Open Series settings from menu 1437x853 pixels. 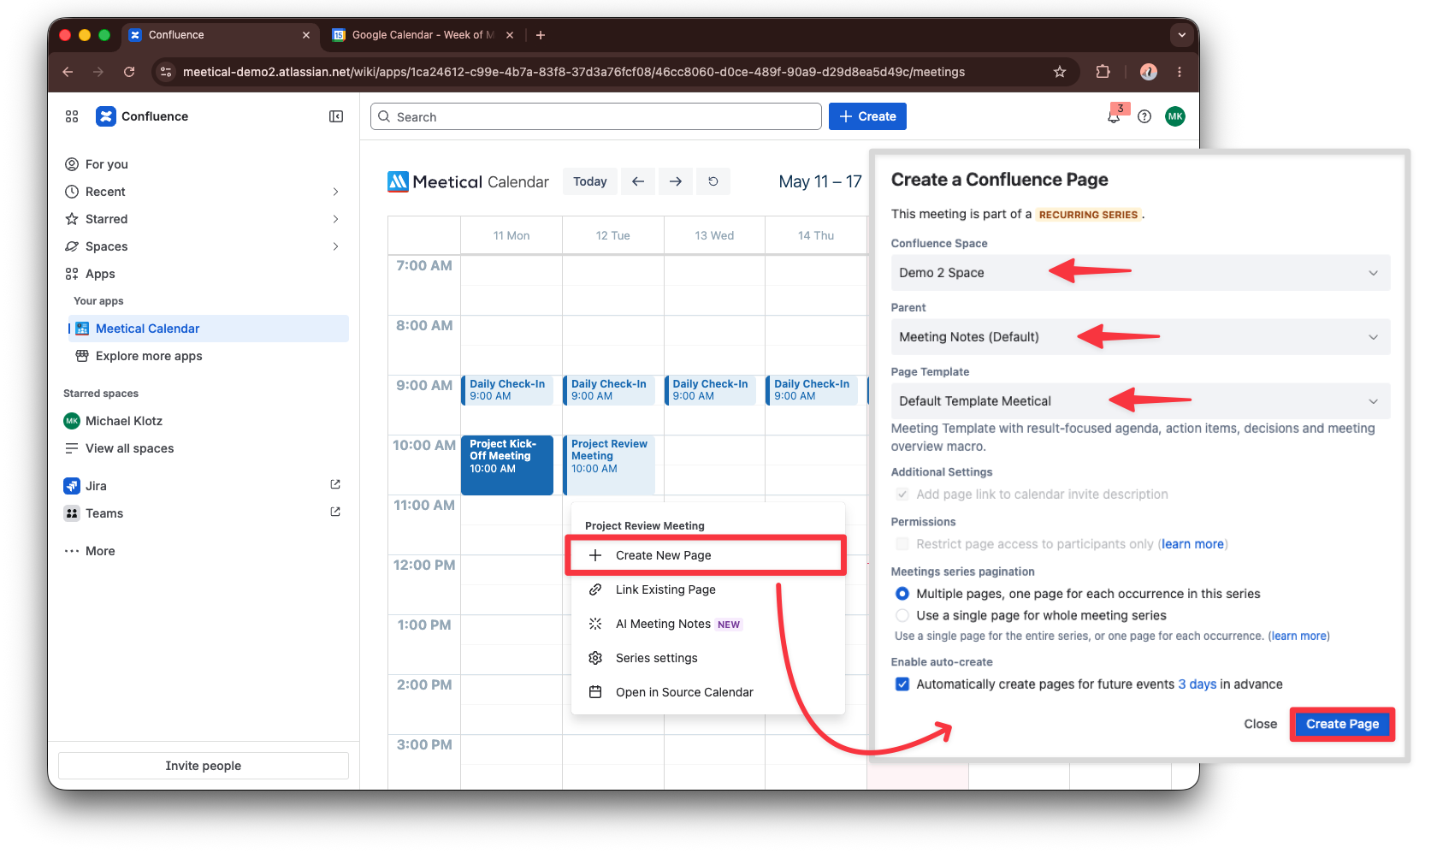(x=708, y=658)
